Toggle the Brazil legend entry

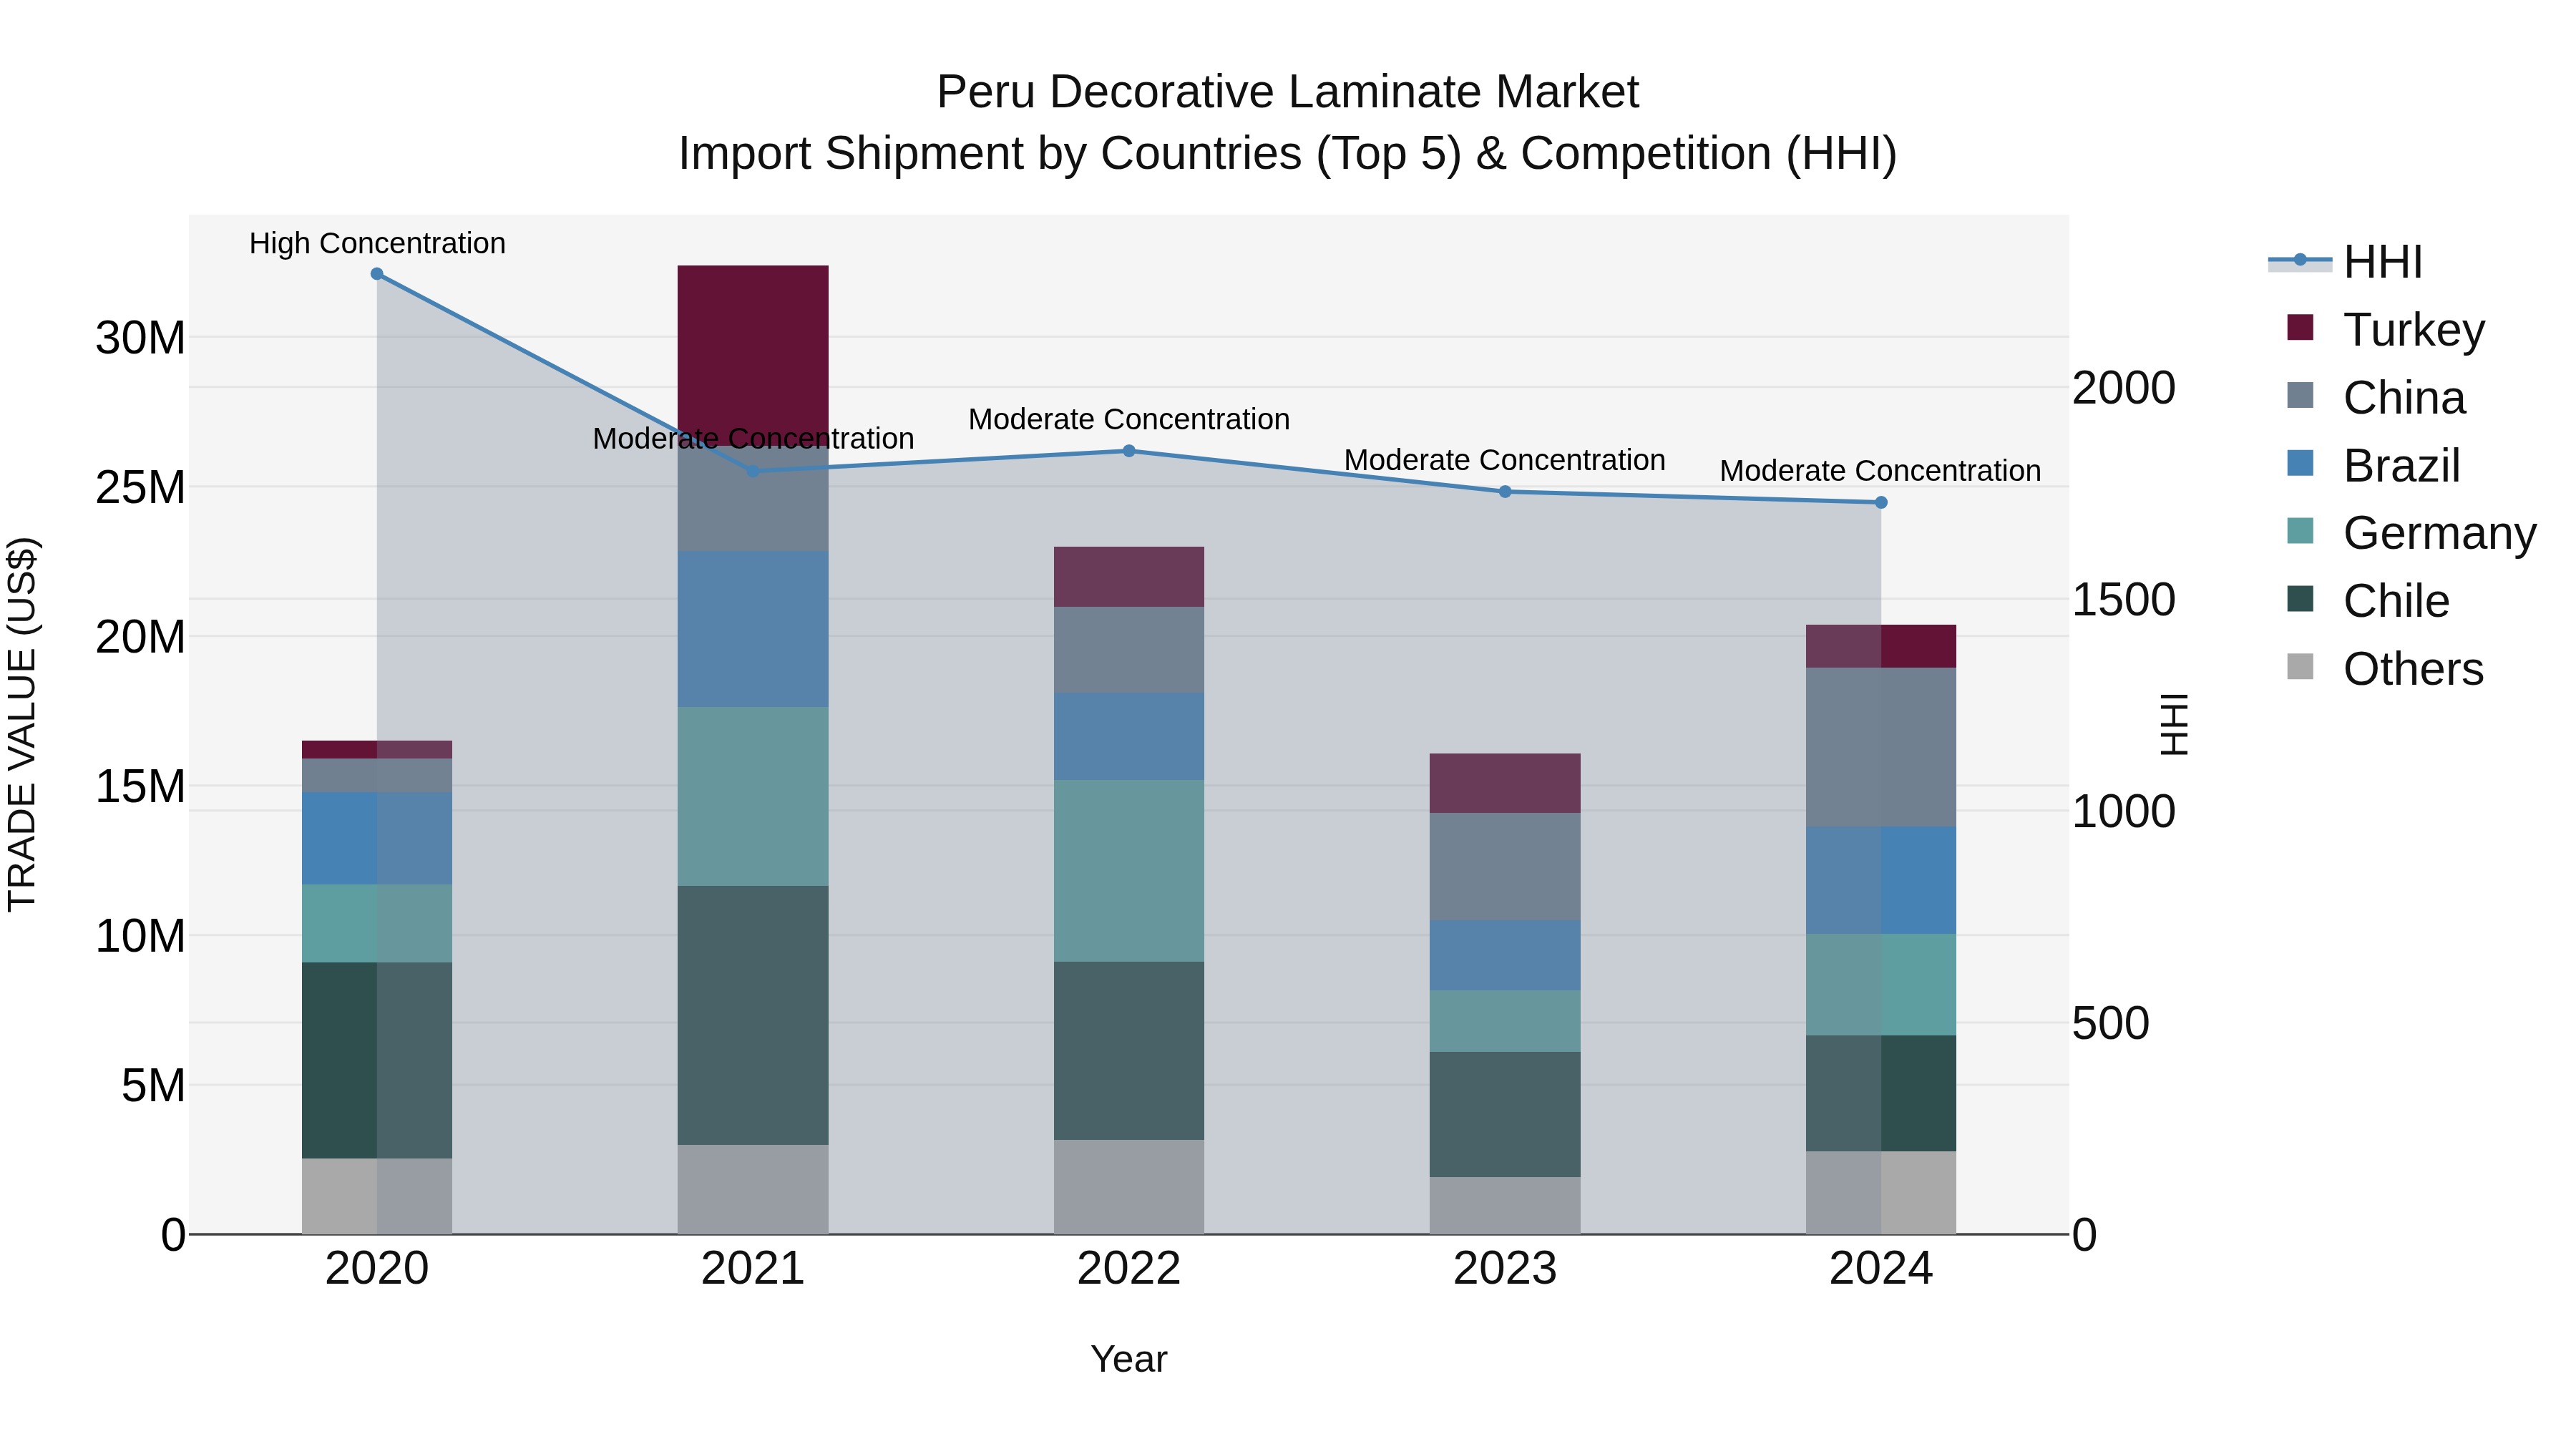point(2373,465)
